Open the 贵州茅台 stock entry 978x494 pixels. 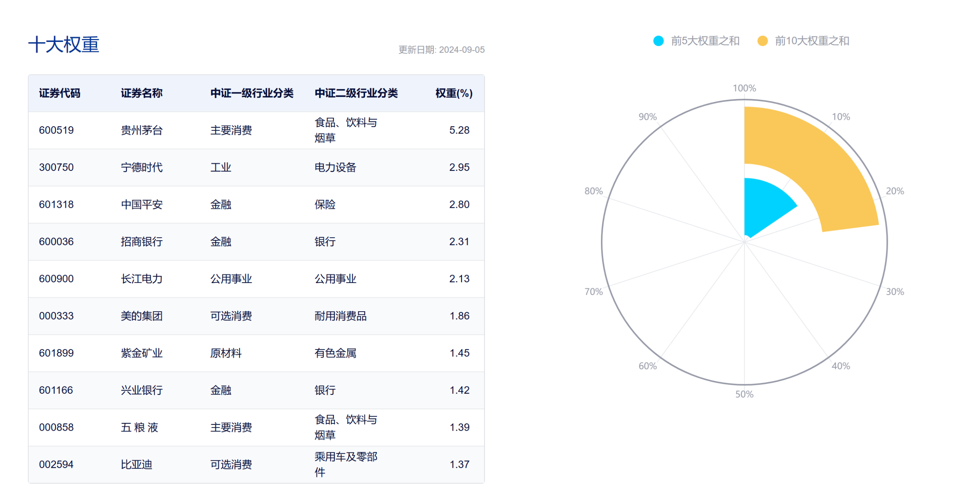[141, 130]
